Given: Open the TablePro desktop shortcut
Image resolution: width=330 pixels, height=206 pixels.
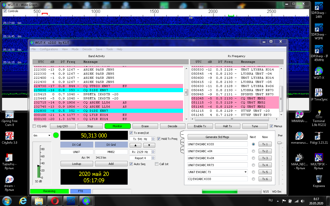Looking at the screenshot, I should coord(10,158).
